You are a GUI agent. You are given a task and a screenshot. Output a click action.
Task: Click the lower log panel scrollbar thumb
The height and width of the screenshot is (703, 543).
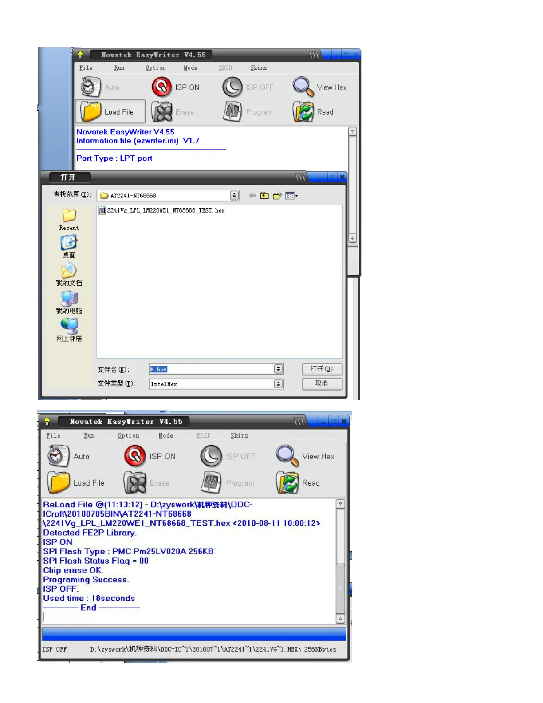point(340,588)
